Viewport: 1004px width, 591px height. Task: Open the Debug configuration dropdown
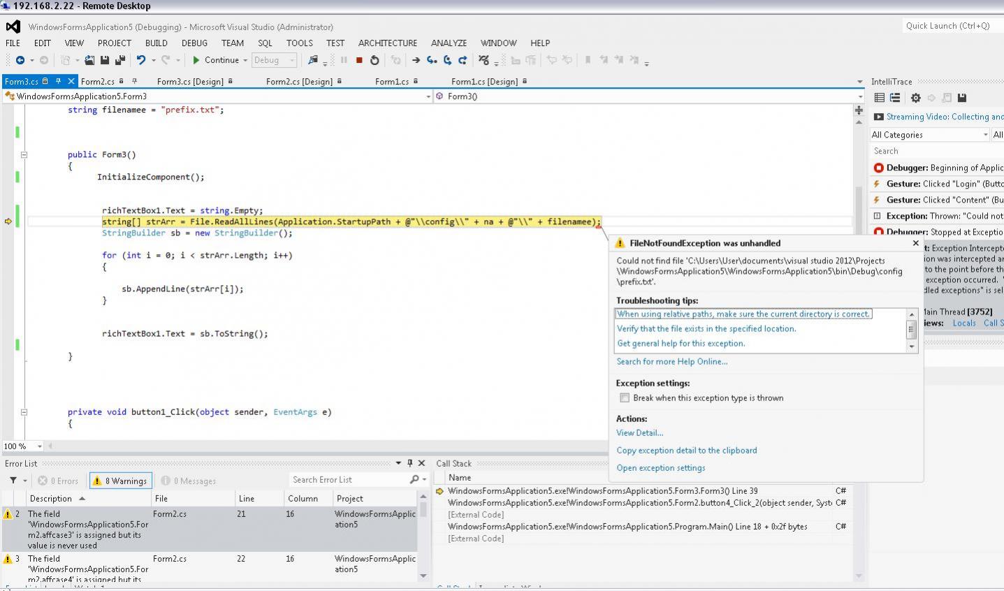point(275,60)
